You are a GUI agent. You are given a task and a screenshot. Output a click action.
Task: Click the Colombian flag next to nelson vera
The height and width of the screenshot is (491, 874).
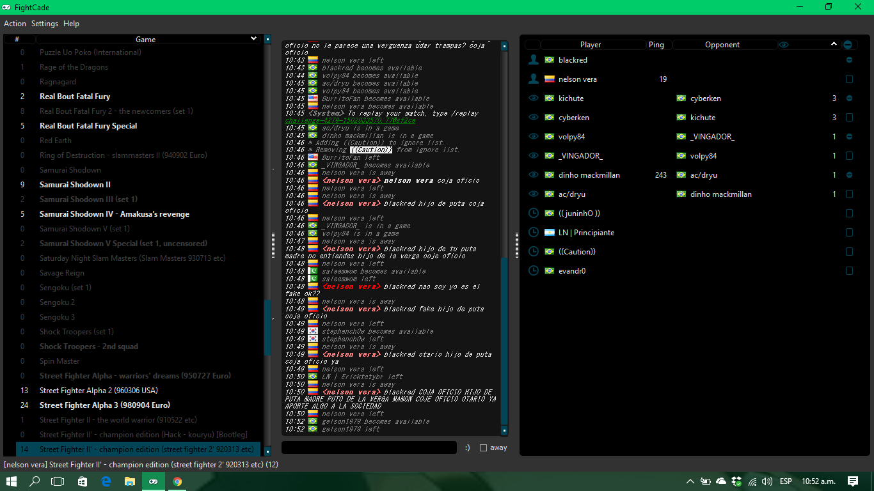(549, 79)
